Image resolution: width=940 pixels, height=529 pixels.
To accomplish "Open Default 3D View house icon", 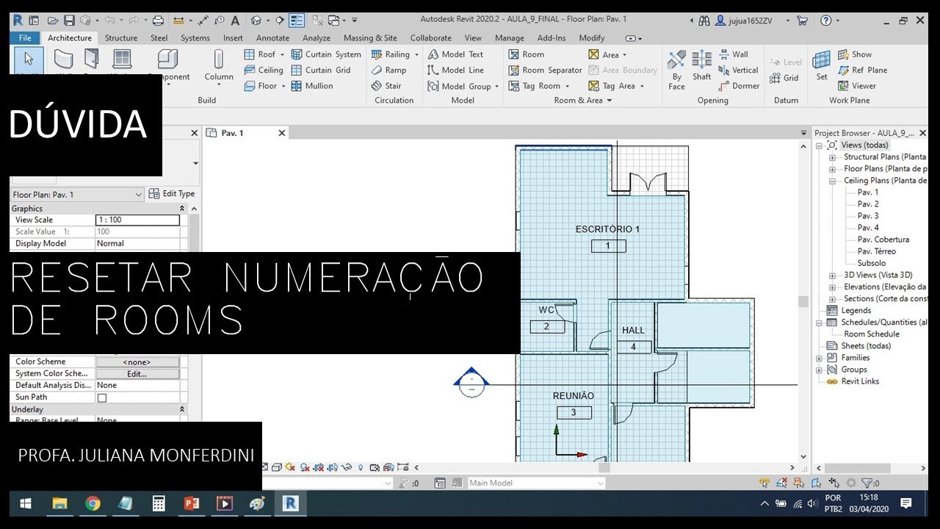I will (x=256, y=21).
